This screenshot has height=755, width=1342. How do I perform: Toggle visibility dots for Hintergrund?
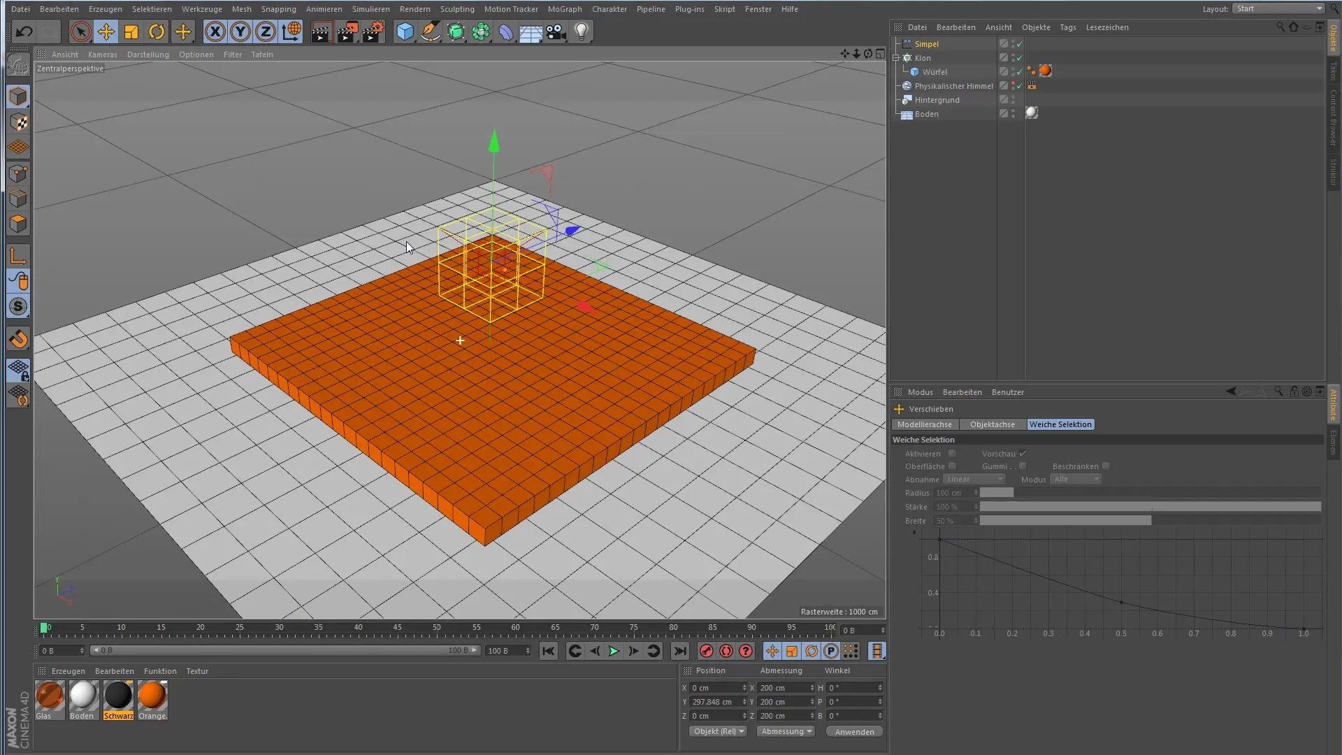pyautogui.click(x=1013, y=100)
